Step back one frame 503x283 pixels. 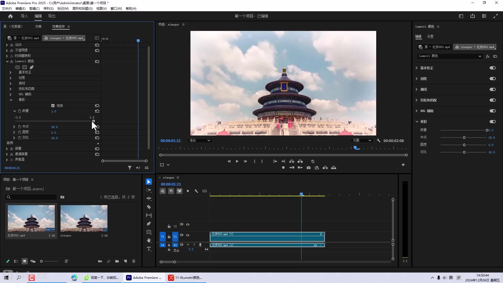pyautogui.click(x=229, y=161)
